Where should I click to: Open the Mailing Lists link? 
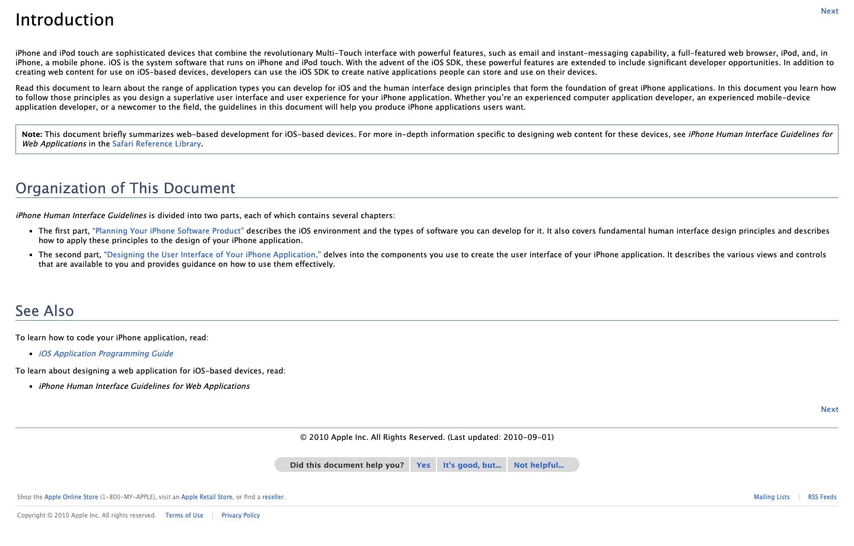pyautogui.click(x=772, y=497)
